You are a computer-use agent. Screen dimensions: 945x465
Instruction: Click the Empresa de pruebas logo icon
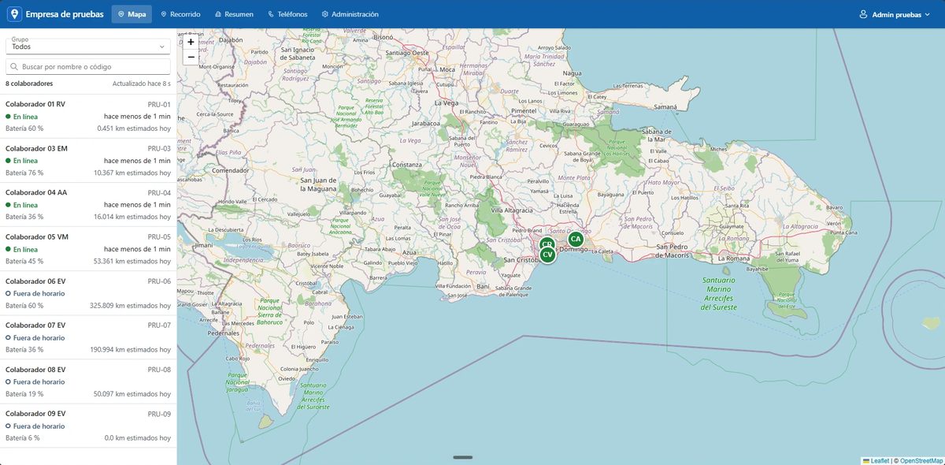tap(14, 14)
